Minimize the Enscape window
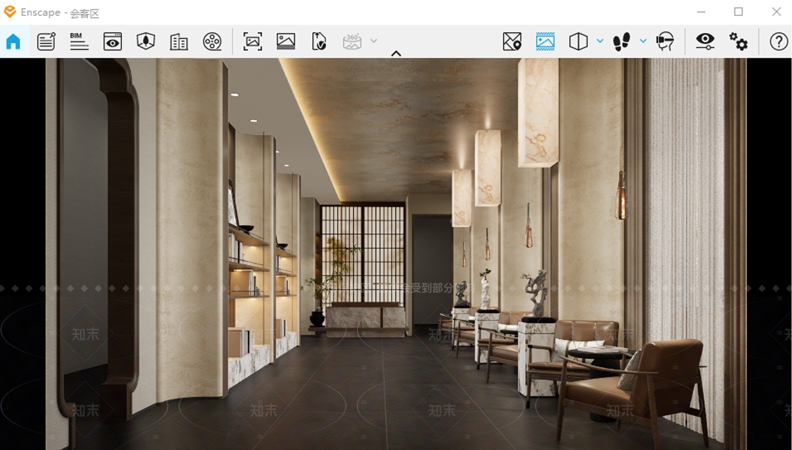 [x=701, y=12]
